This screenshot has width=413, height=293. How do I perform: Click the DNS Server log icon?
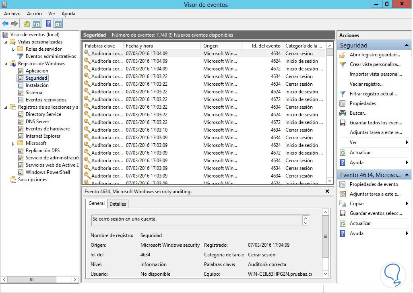tap(21, 122)
